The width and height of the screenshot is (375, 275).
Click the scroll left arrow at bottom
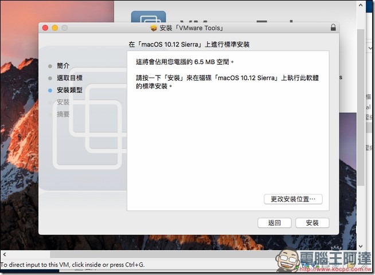5,254
